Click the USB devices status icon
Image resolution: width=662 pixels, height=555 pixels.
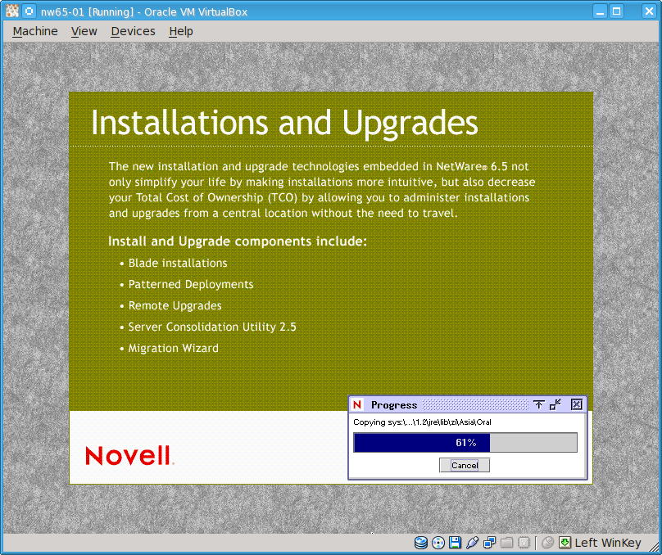click(472, 543)
